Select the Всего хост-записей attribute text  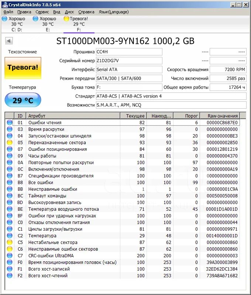(x=49, y=269)
